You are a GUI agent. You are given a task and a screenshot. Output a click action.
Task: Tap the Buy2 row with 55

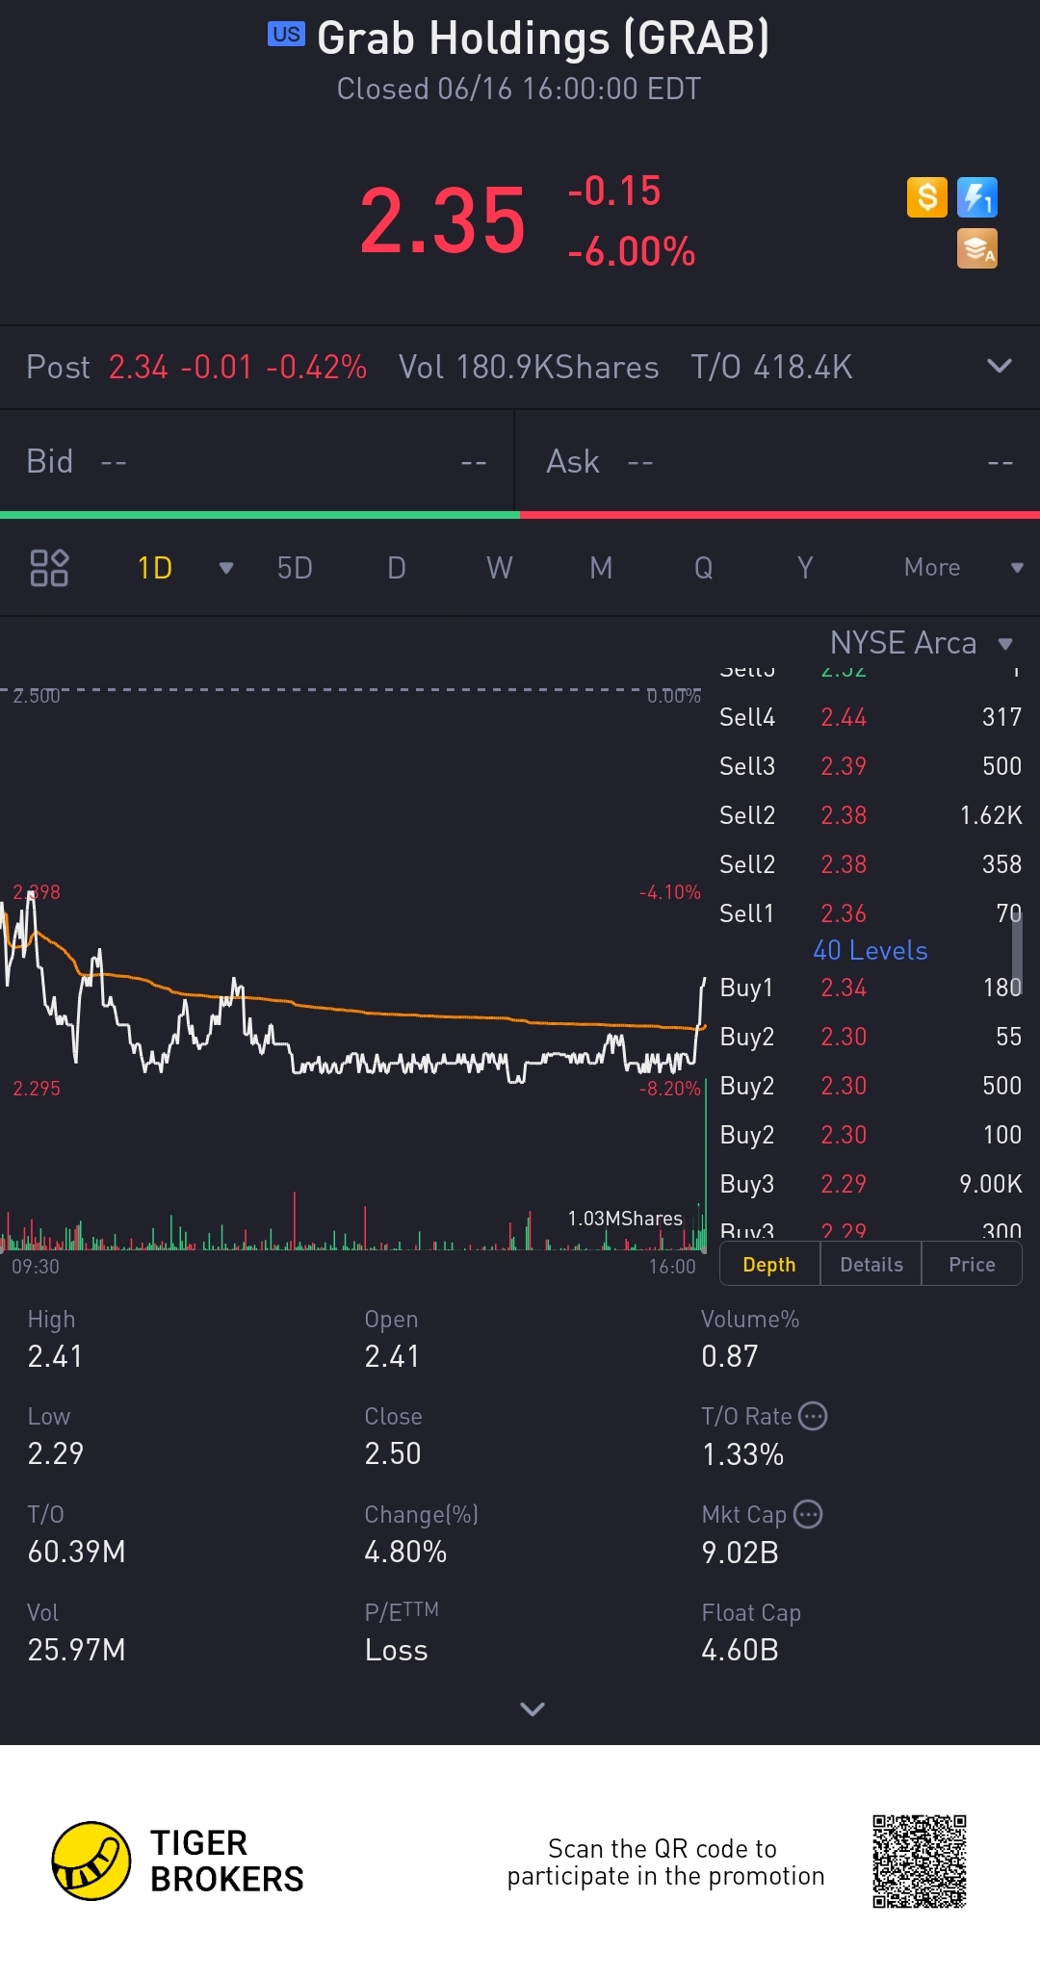coord(871,1037)
